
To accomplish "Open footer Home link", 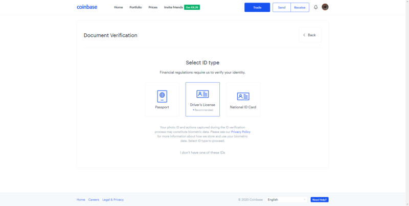I will click(x=81, y=200).
